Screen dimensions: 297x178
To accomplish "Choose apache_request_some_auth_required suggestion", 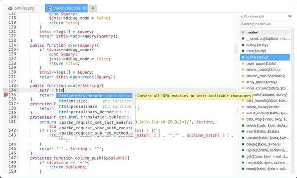I will click(x=94, y=128).
